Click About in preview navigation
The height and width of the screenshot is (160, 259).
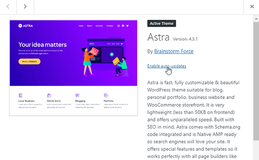90,26
